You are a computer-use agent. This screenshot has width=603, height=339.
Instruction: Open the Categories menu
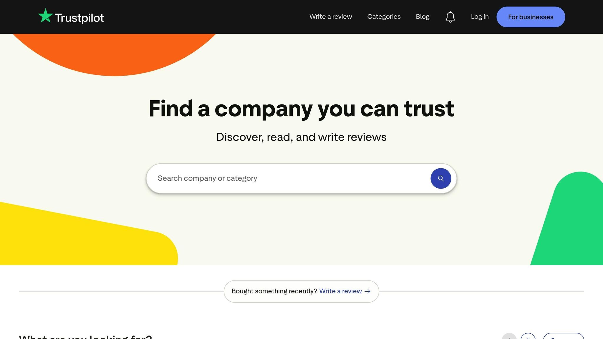[x=384, y=17]
